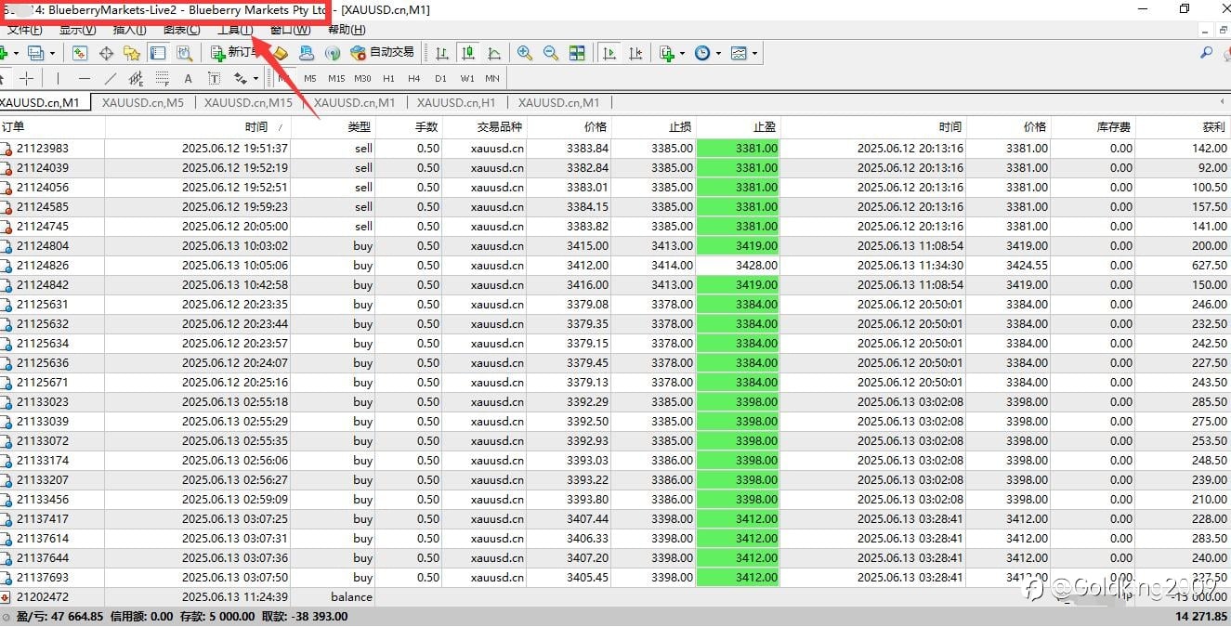Select the H4 timeframe button

[x=414, y=78]
